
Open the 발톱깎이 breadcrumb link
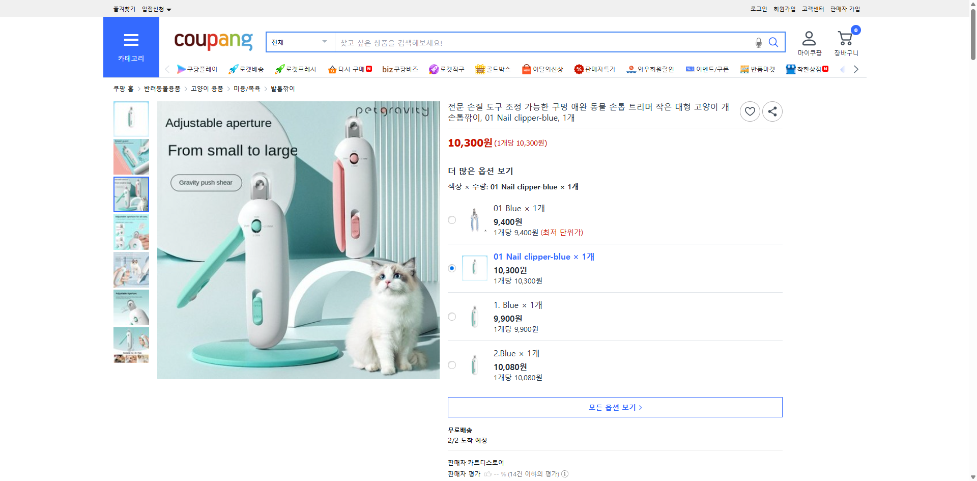tap(282, 88)
